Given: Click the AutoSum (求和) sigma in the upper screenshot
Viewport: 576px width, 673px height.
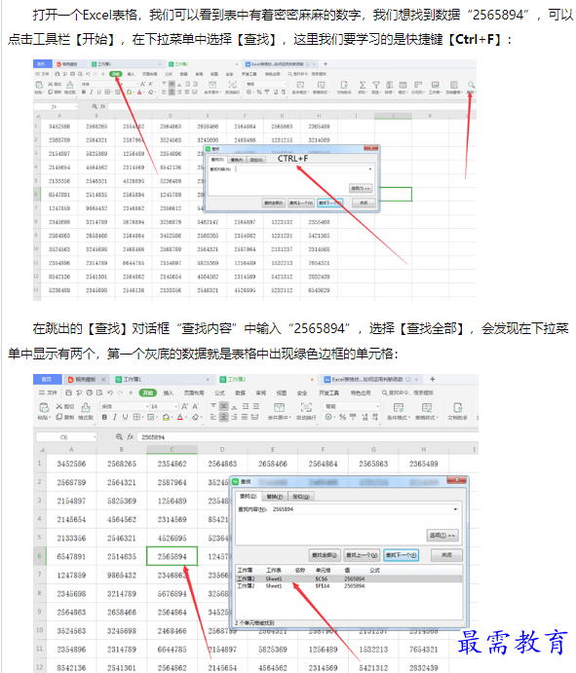Looking at the screenshot, I should click(363, 85).
